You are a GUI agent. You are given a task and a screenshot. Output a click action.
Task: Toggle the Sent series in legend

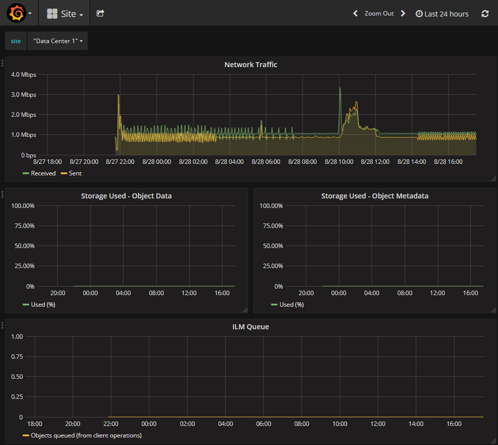pyautogui.click(x=75, y=173)
